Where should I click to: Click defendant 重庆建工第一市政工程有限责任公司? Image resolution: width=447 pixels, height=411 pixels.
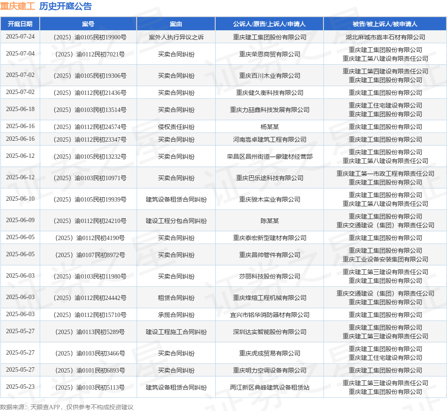pyautogui.click(x=385, y=174)
